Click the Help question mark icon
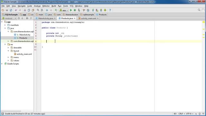This screenshot has height=116, width=206. point(110,10)
